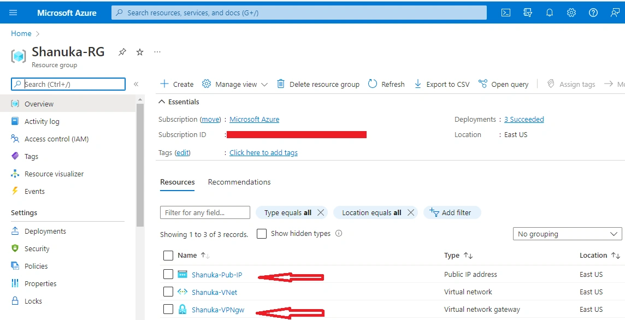Open the portal hamburger menu
Viewport: 625px width, 320px height.
[13, 13]
